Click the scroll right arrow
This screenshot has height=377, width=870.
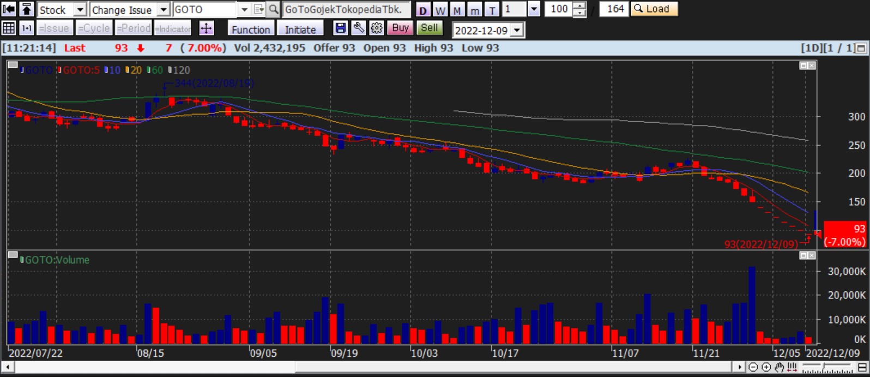point(739,367)
